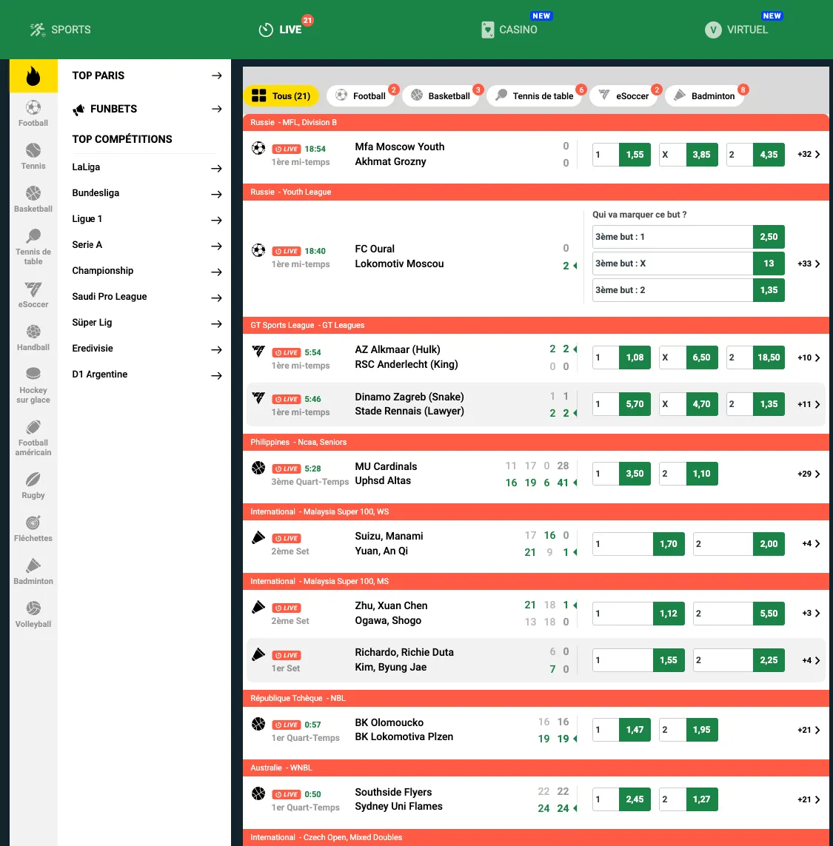Click the basketball icon beside Southside Flyers

258,793
